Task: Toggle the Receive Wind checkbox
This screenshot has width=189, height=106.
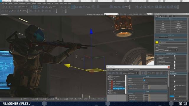Action: (x=175, y=64)
